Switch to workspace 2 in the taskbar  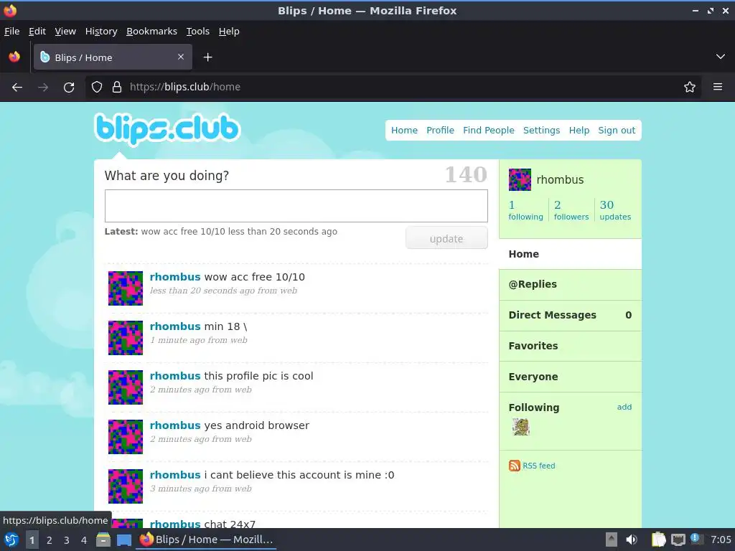(x=50, y=540)
